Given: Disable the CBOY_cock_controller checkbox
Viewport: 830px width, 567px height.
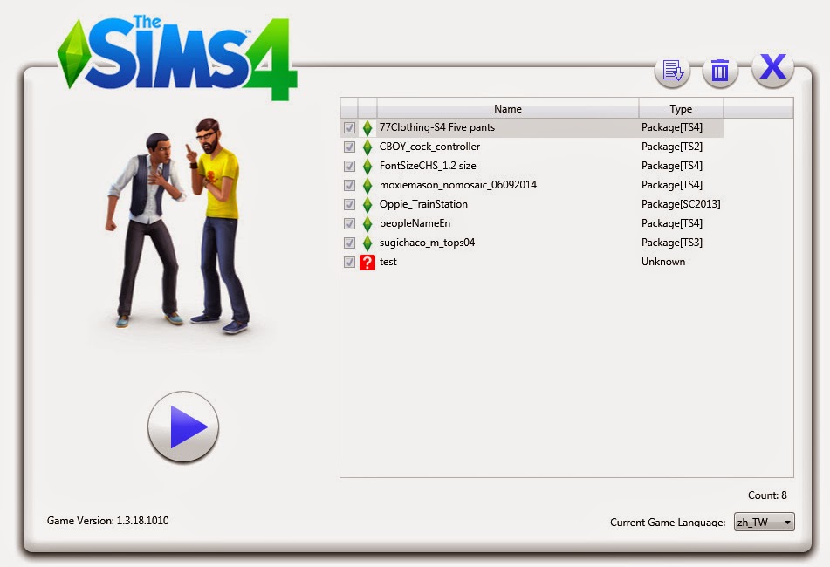Looking at the screenshot, I should [350, 147].
